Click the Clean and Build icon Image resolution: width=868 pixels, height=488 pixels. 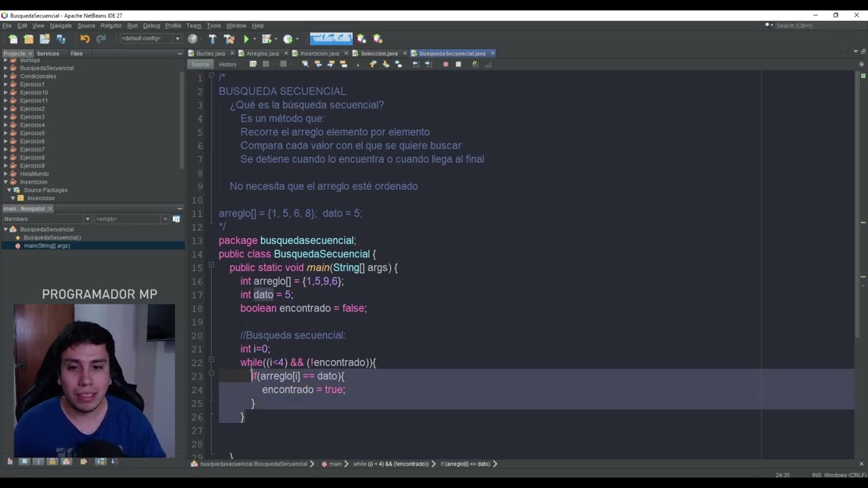pos(229,39)
